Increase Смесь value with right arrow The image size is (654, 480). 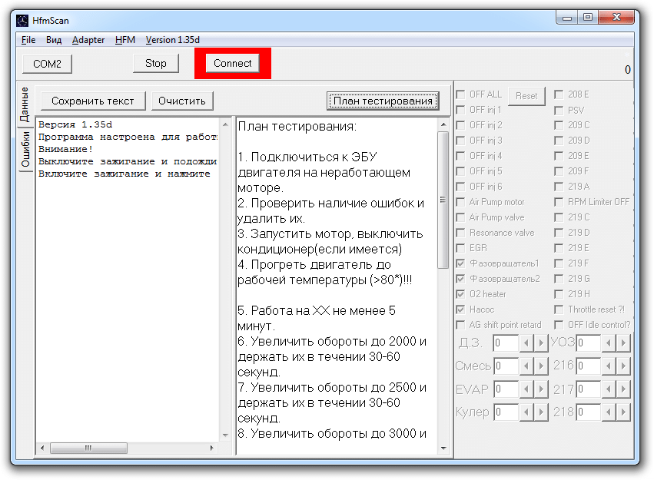541,366
